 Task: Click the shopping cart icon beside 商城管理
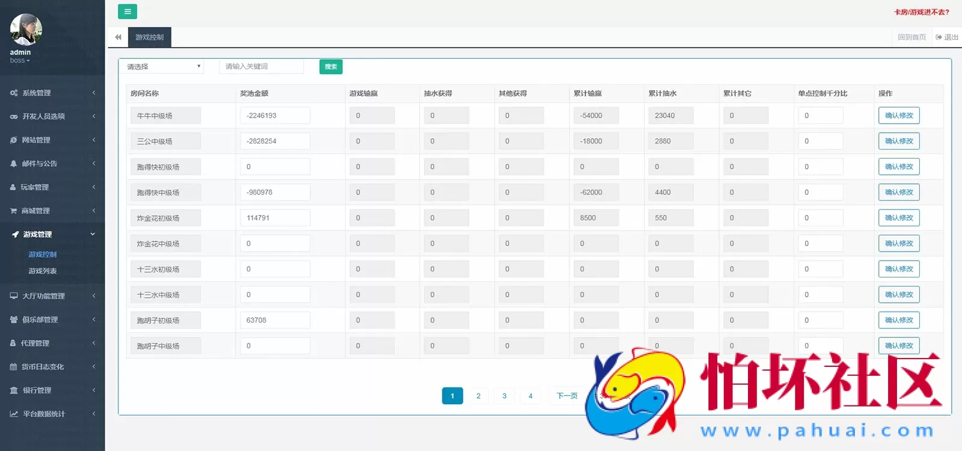[x=14, y=211]
